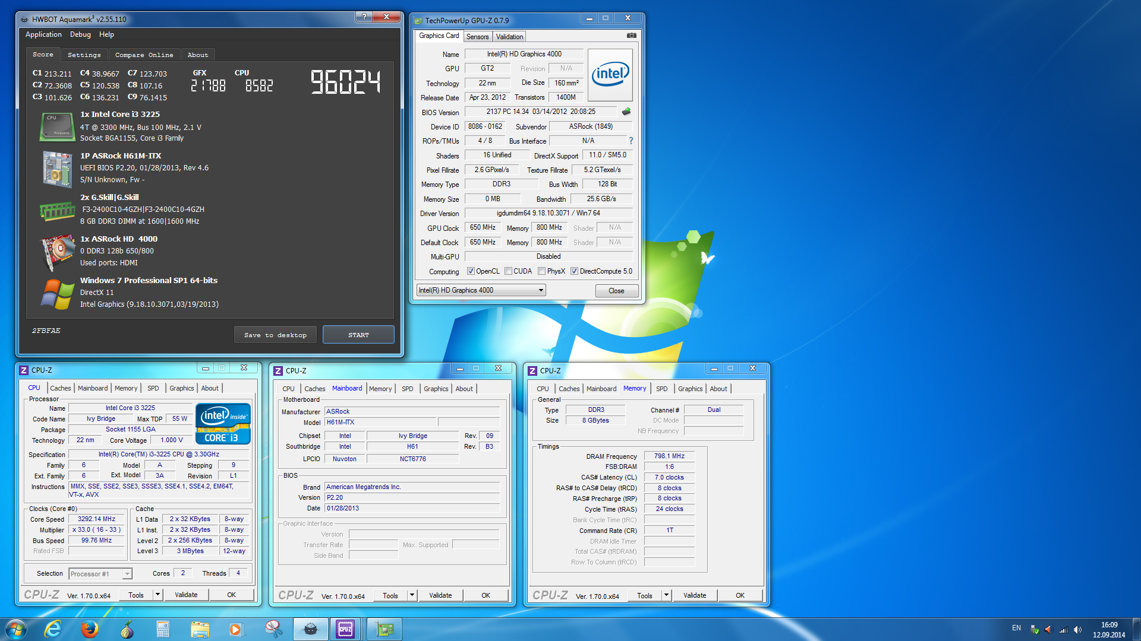
Task: Open Windows Media Player from taskbar
Action: point(236,629)
